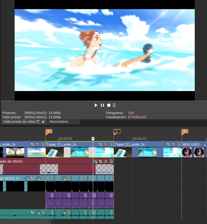
Task: Open Pan/Crop on the bottom teal track event
Action: click(32, 212)
